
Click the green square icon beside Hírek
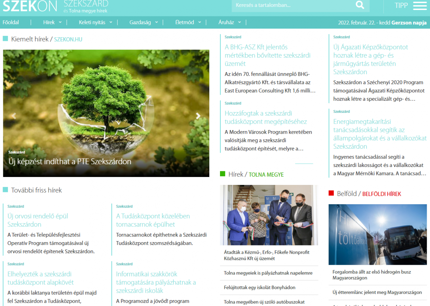[x=223, y=174]
